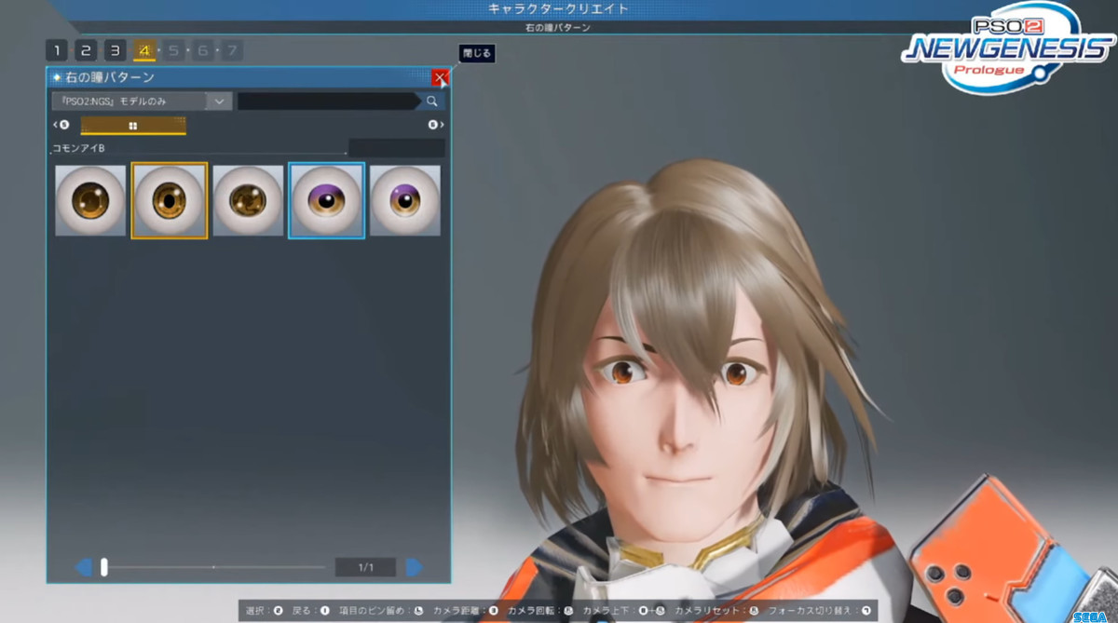Viewport: 1118px width, 623px height.
Task: Open the PSO2:NGS model filter dropdown
Action: pyautogui.click(x=142, y=101)
